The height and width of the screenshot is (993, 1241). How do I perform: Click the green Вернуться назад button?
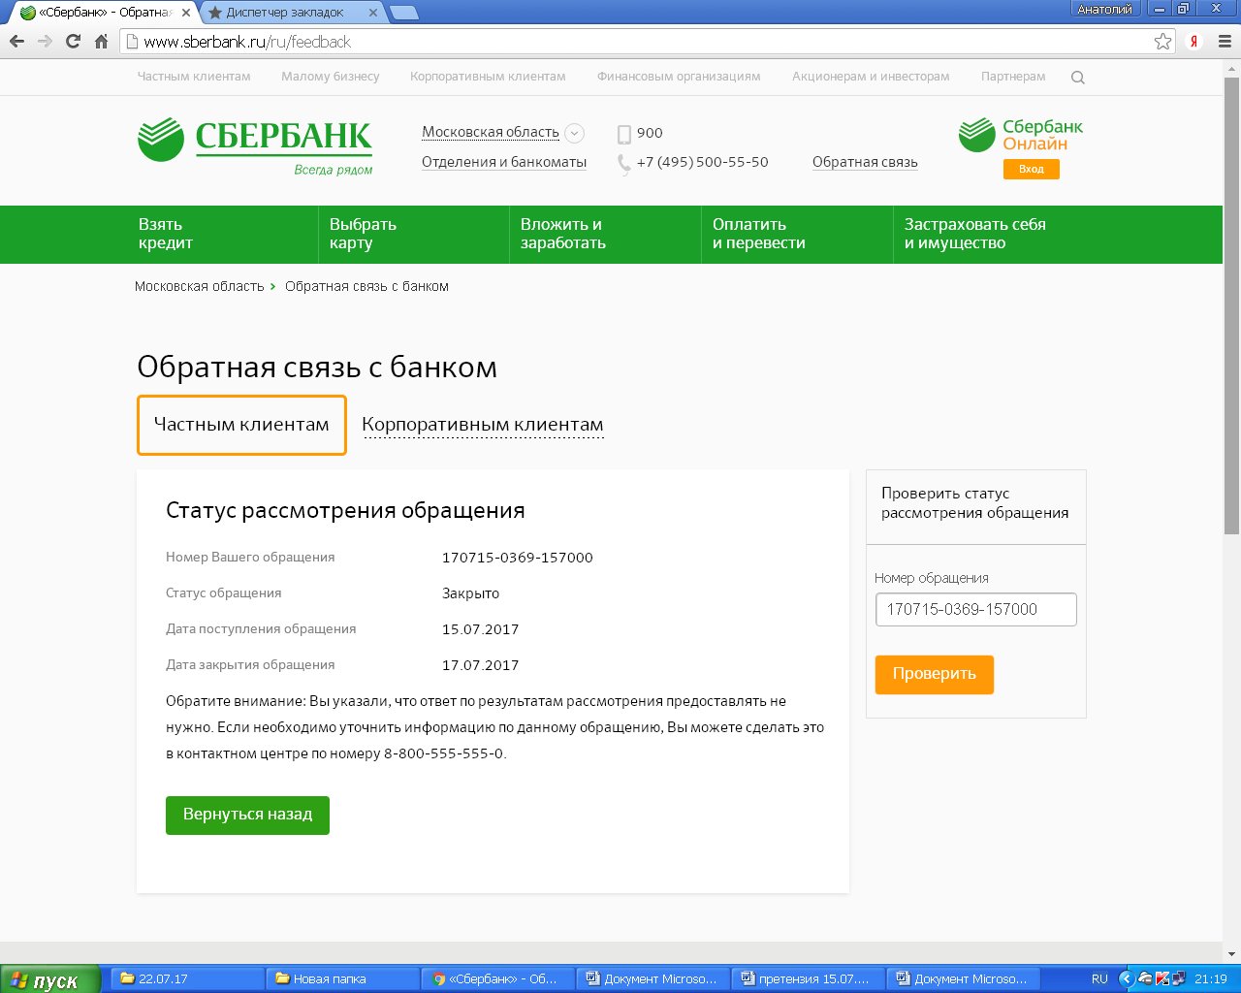click(247, 815)
